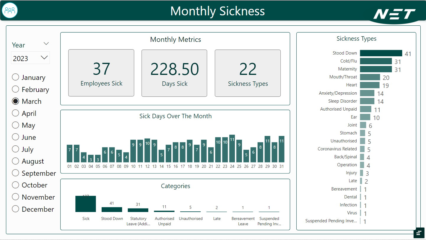Click the day 01 bar in sick days chart
Screen dimensions: 426x240
point(69,153)
